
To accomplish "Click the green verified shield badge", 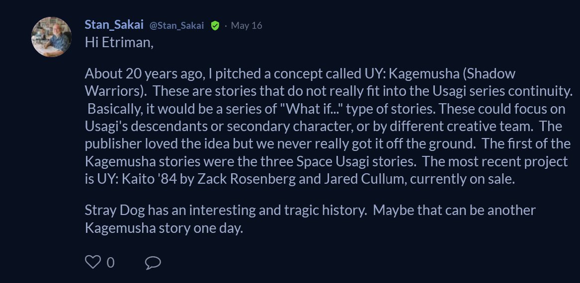I will (x=215, y=25).
